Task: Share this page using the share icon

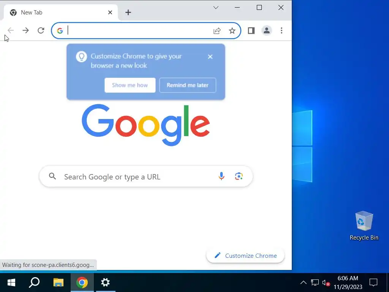Action: point(217,31)
